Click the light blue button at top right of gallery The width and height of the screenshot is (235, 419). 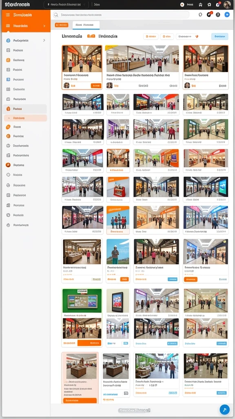point(220,36)
